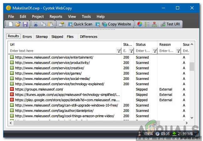The image size is (203, 141).
Task: Open project properties icon in toolbar
Action: (61, 24)
